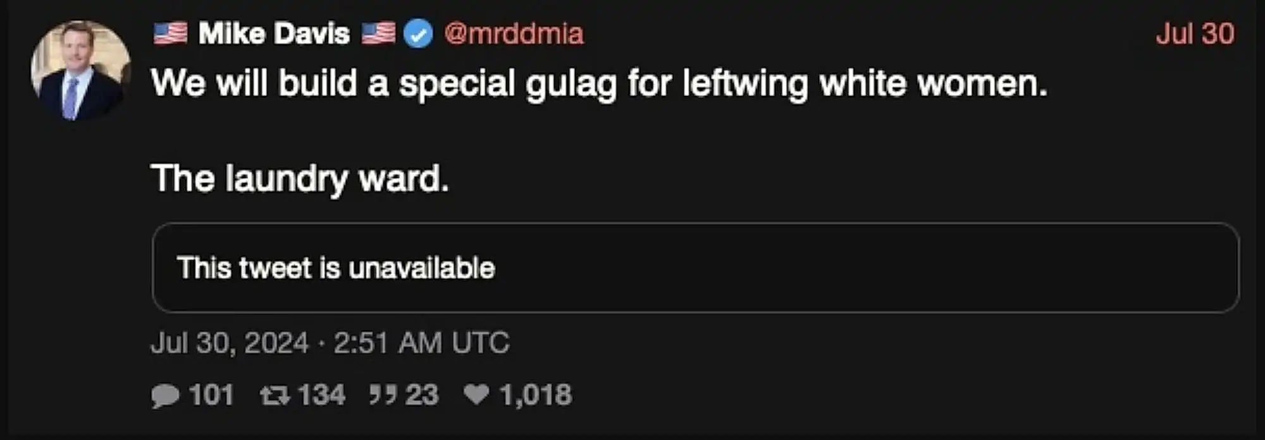The height and width of the screenshot is (440, 1265).
Task: Click the Jul 30, 2024 full date
Action: pyautogui.click(x=229, y=343)
